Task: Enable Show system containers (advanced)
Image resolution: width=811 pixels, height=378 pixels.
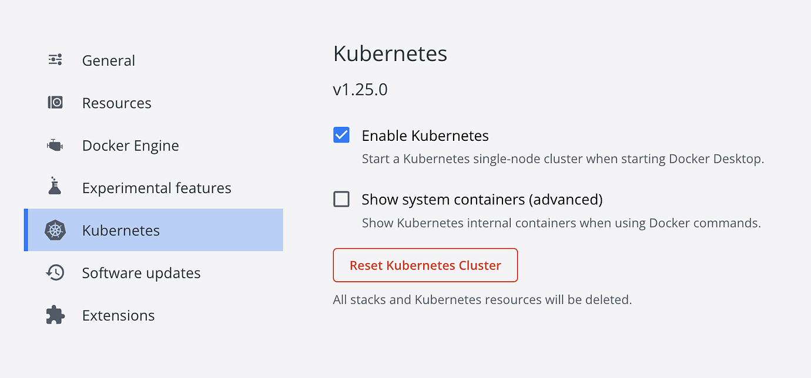Action: [341, 199]
